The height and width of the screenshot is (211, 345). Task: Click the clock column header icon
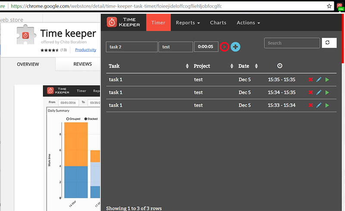279,66
